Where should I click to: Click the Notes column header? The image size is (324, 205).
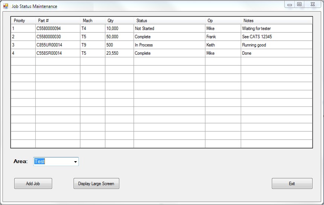tap(277, 20)
